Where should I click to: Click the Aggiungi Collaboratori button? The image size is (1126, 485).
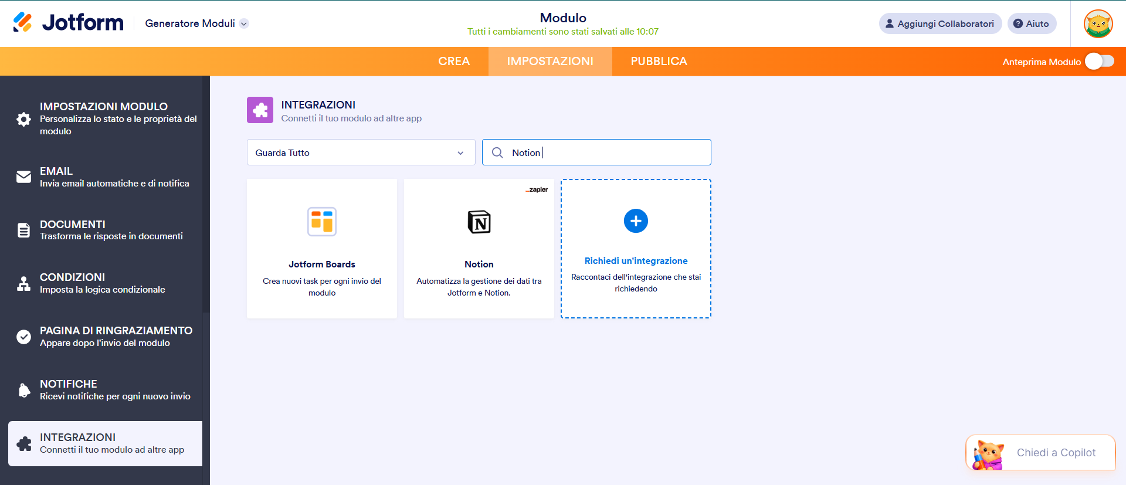[x=940, y=23]
